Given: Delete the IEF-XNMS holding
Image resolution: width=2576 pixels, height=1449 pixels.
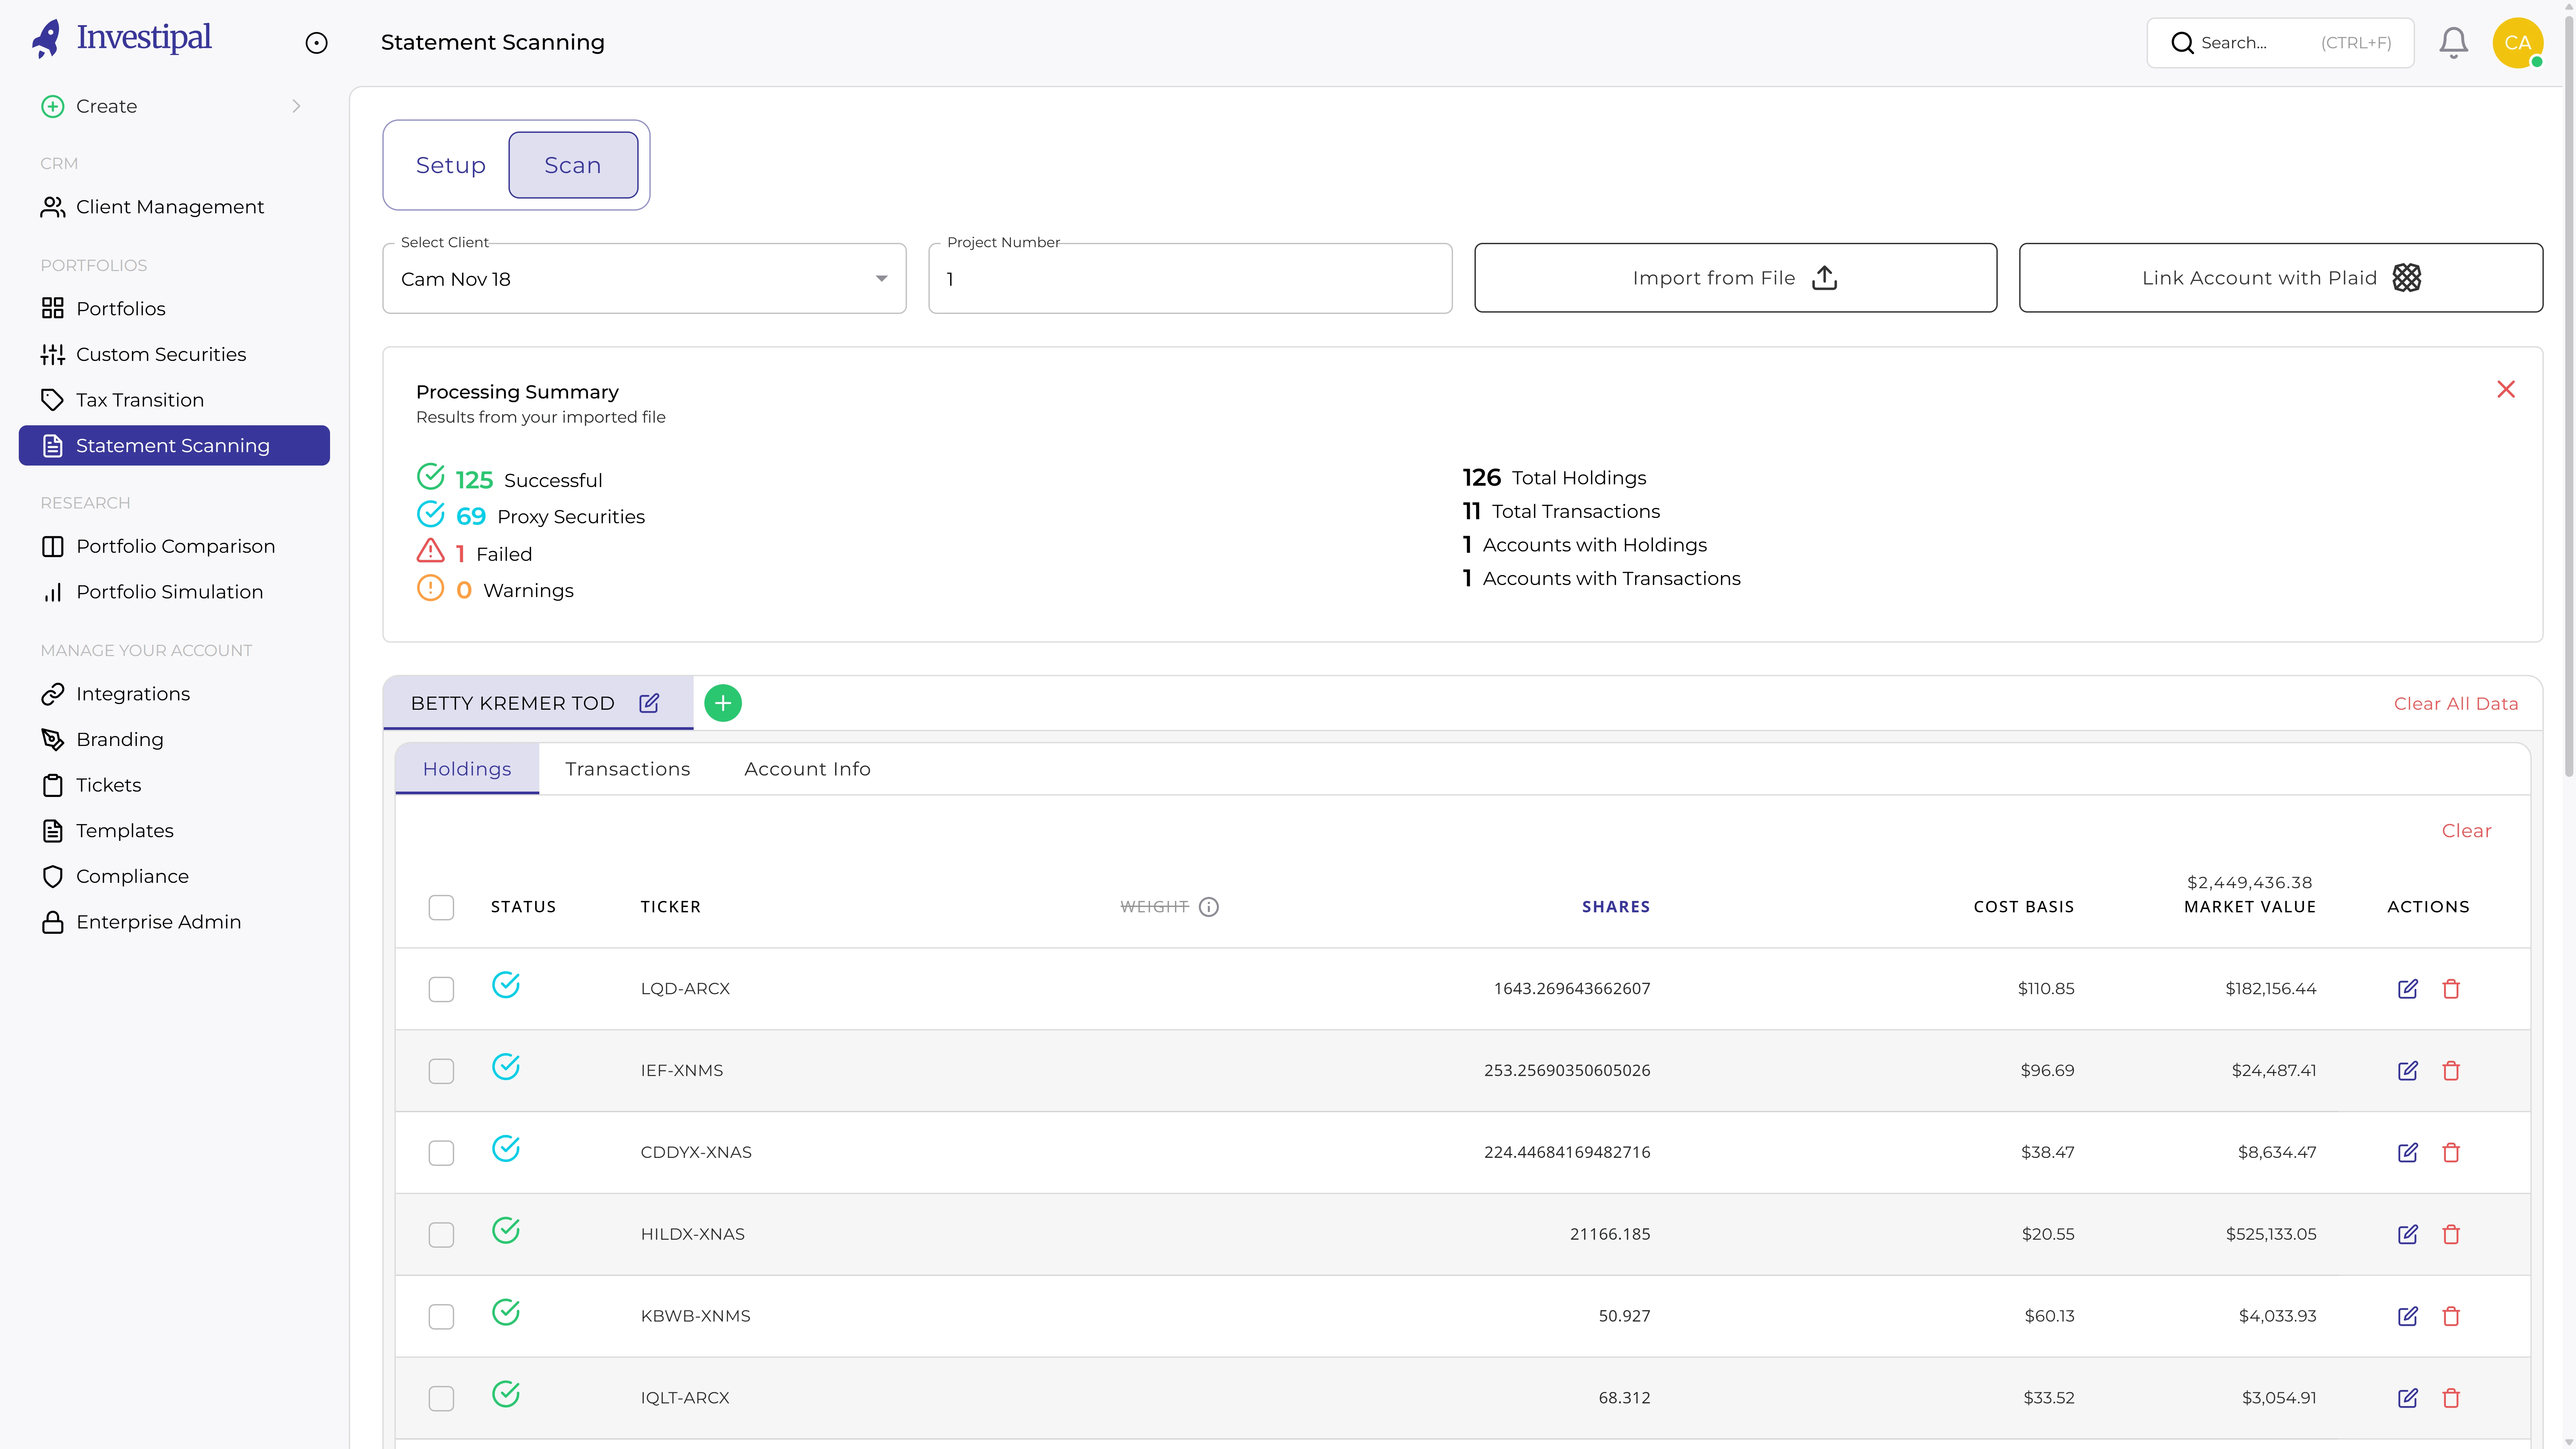Looking at the screenshot, I should (x=2451, y=1071).
